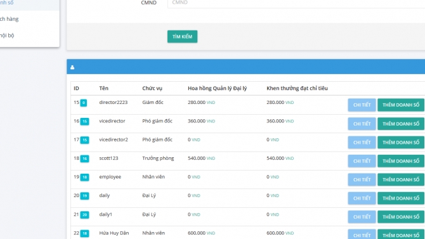Click THÊM DOANH SỐ for daily
Viewport: 425px width, 239px height.
[x=401, y=198]
